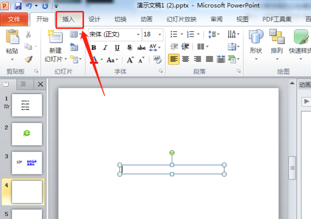Click the 新建幻灯片 icon

55,37
